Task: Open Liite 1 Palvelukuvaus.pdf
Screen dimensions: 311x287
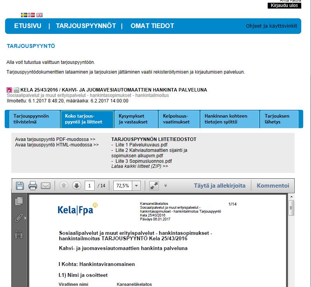Action: pyautogui.click(x=141, y=145)
